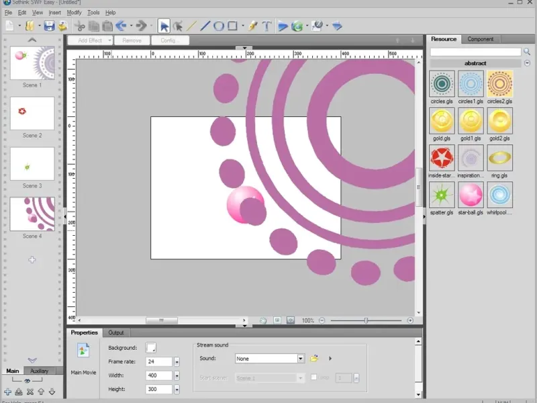Screen dimensions: 537x403
Task: Delete scene using the X icon
Action: (x=30, y=392)
